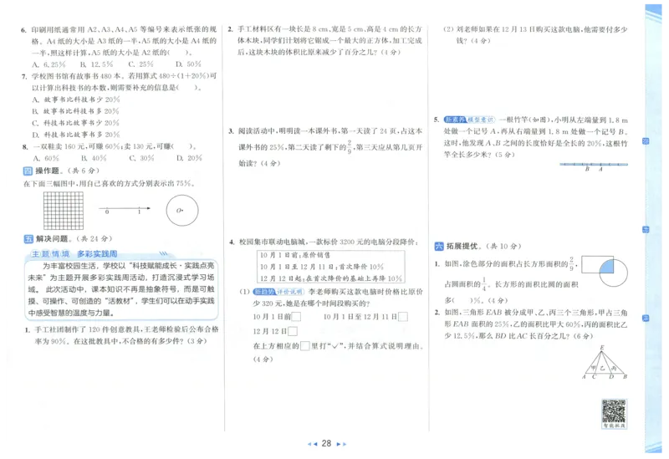Select the circle figure with center O
Screen dimensions: 669x459
[182, 211]
